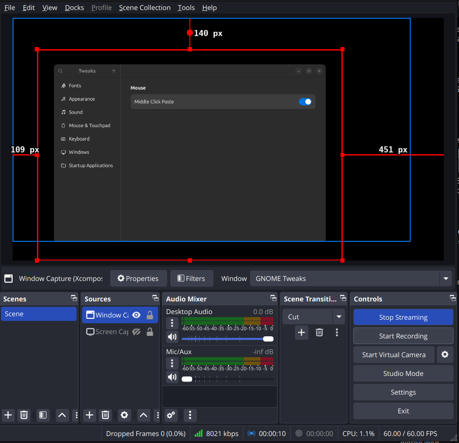Add a new scene transition with plus
This screenshot has height=443, width=459.
pos(301,332)
